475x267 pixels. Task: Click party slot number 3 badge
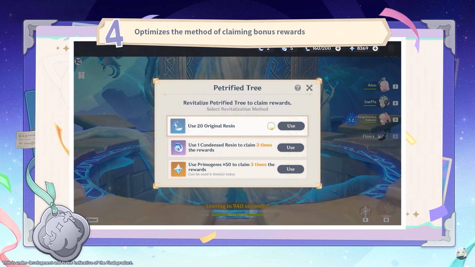point(395,120)
